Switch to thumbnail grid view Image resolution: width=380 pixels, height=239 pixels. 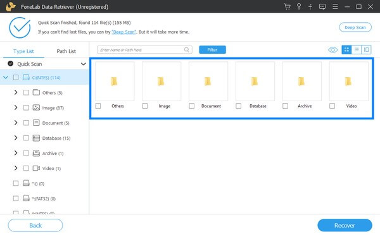pos(346,49)
